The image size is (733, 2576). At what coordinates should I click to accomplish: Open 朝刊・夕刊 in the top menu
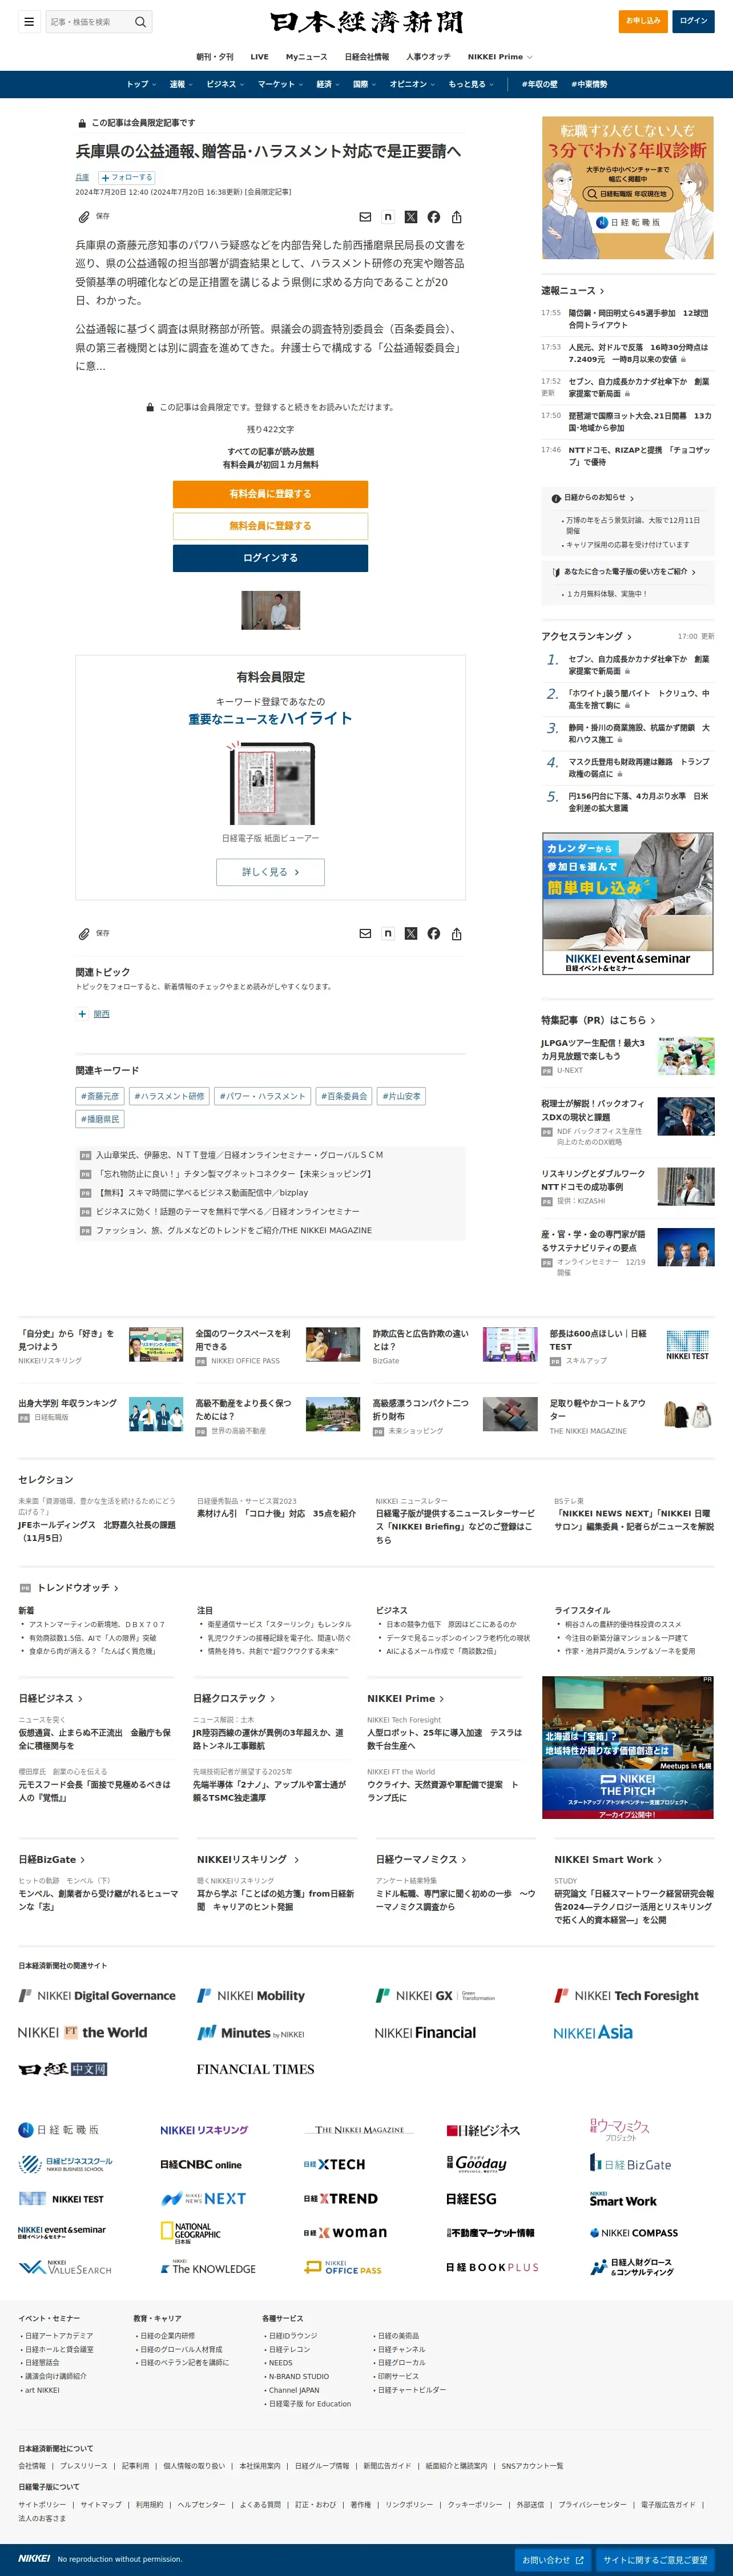point(215,57)
